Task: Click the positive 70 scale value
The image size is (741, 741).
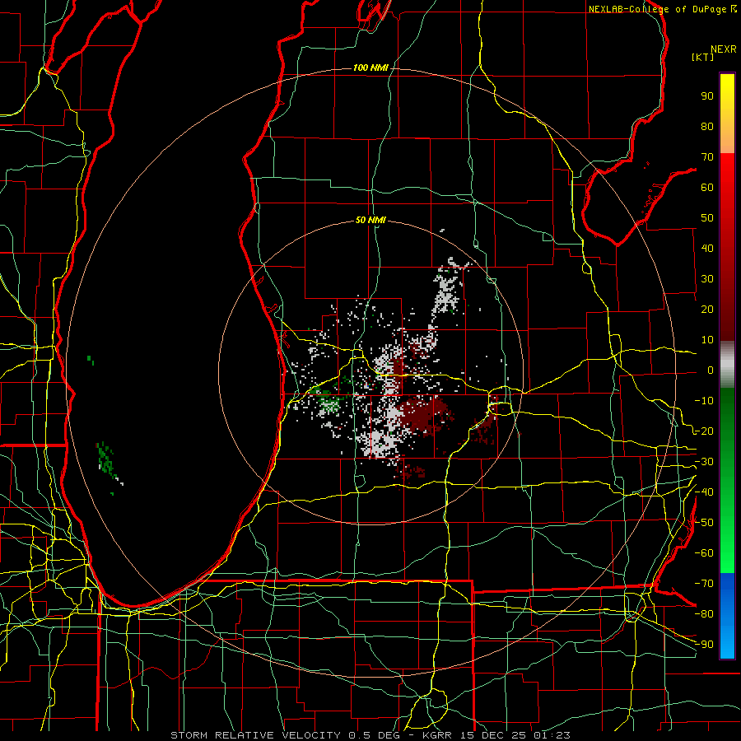Action: [707, 157]
